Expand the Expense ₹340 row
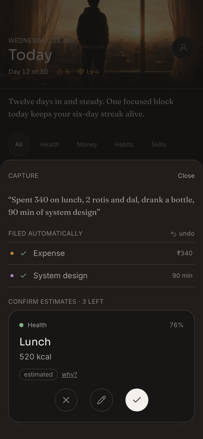Viewport: 203px width, 439px height. (x=102, y=253)
